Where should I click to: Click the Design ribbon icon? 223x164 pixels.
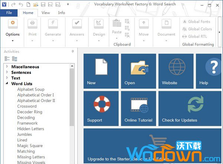pos(99,24)
